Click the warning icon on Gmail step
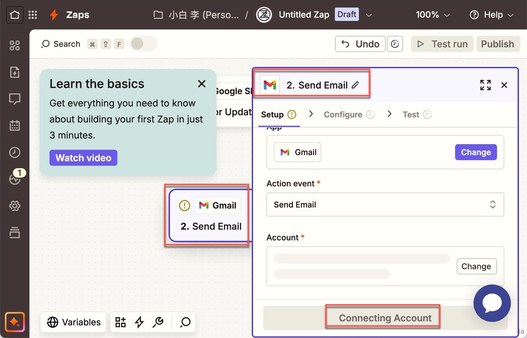Viewport: 527px width, 338px height. (184, 206)
